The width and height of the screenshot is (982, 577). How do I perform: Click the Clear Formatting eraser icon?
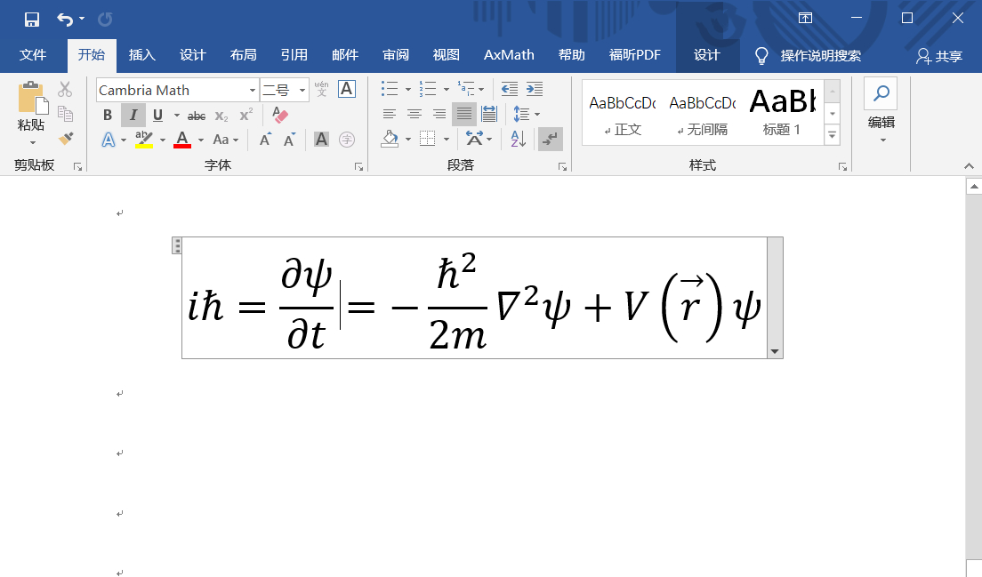tap(280, 116)
